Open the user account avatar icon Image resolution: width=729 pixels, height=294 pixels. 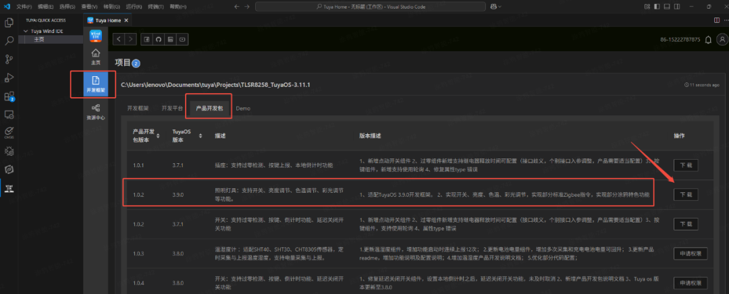[x=722, y=40]
